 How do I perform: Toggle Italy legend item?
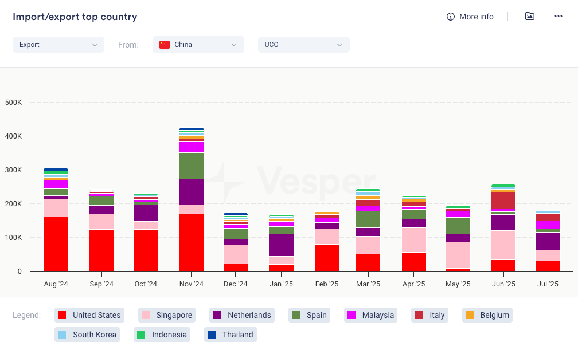430,315
